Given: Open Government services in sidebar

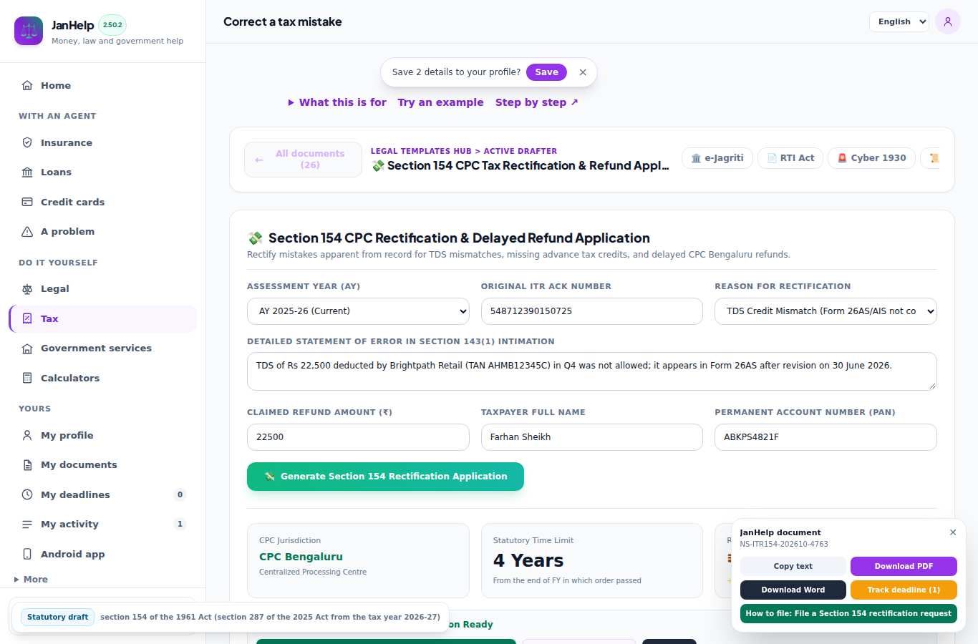Looking at the screenshot, I should pyautogui.click(x=102, y=348).
